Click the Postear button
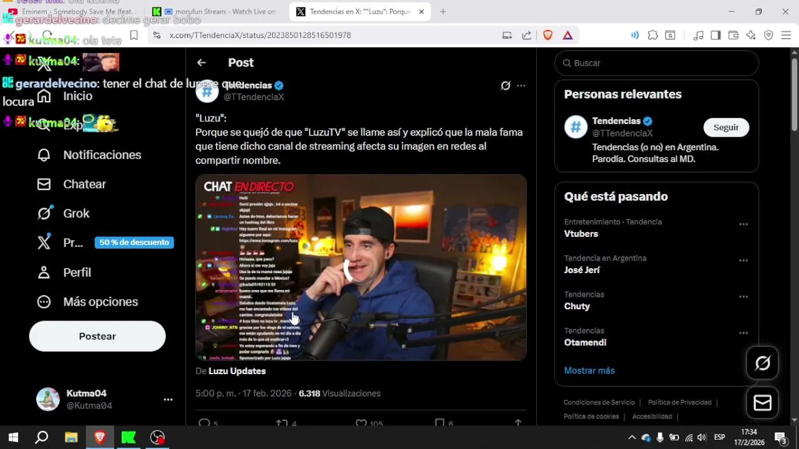The height and width of the screenshot is (449, 799). (x=97, y=336)
